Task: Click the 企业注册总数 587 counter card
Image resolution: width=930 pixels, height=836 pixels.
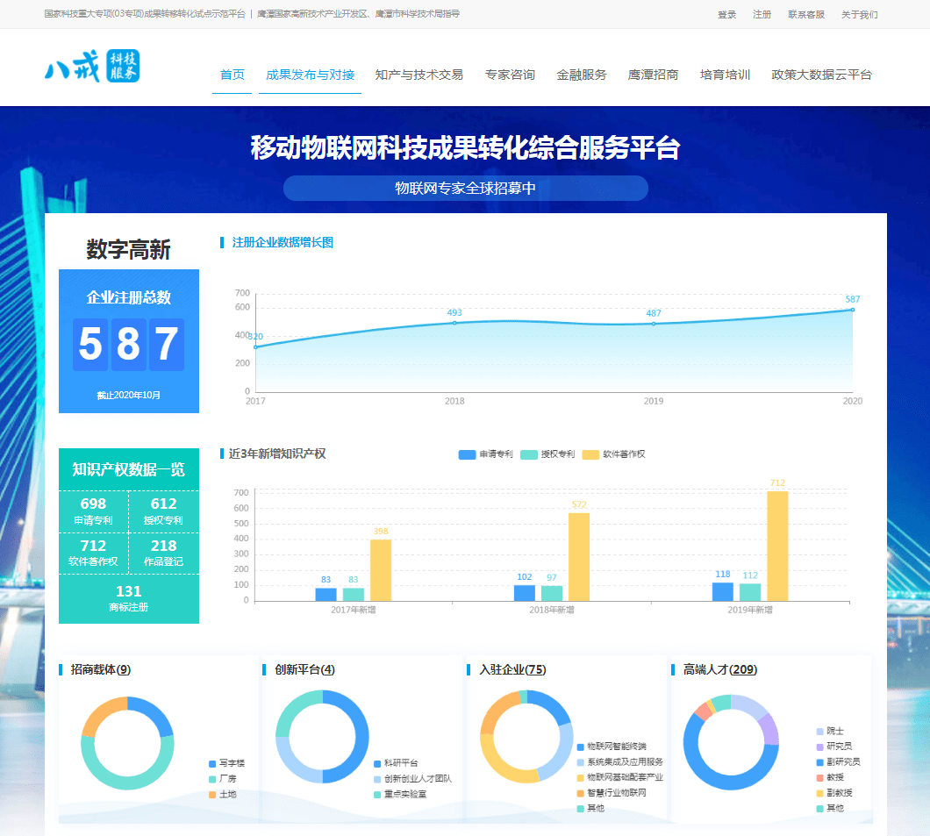Action: (x=129, y=341)
